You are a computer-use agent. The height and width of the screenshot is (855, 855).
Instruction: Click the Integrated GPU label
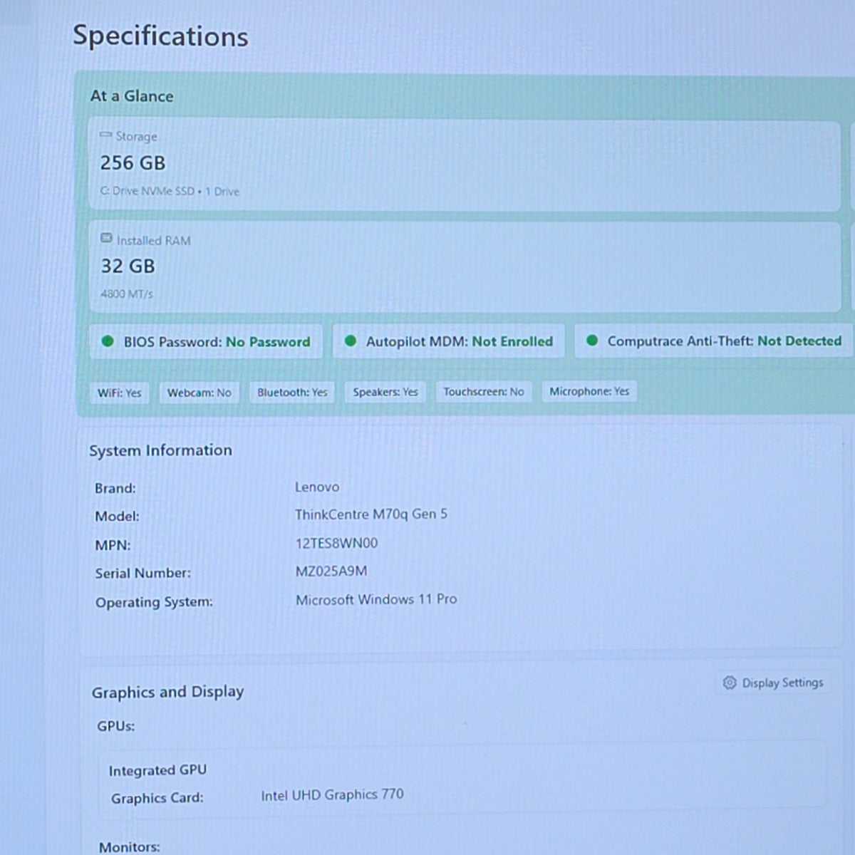coord(157,770)
